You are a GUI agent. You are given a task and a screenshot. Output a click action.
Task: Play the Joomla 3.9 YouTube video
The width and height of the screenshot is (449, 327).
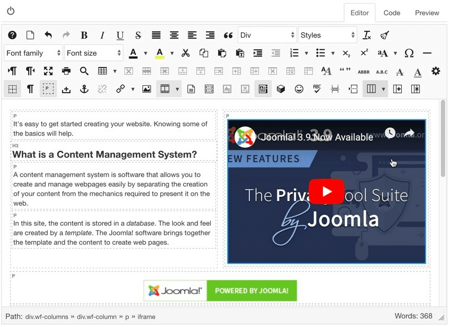tap(326, 192)
